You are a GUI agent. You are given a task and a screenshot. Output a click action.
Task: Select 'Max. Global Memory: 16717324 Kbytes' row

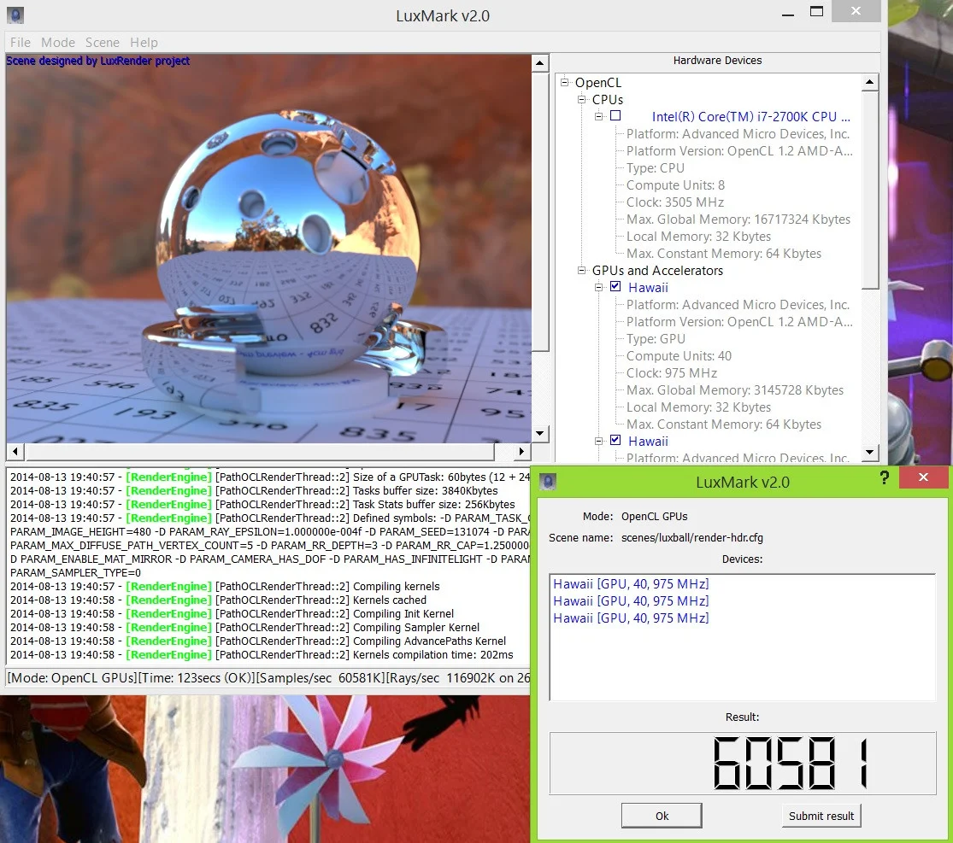pyautogui.click(x=738, y=219)
